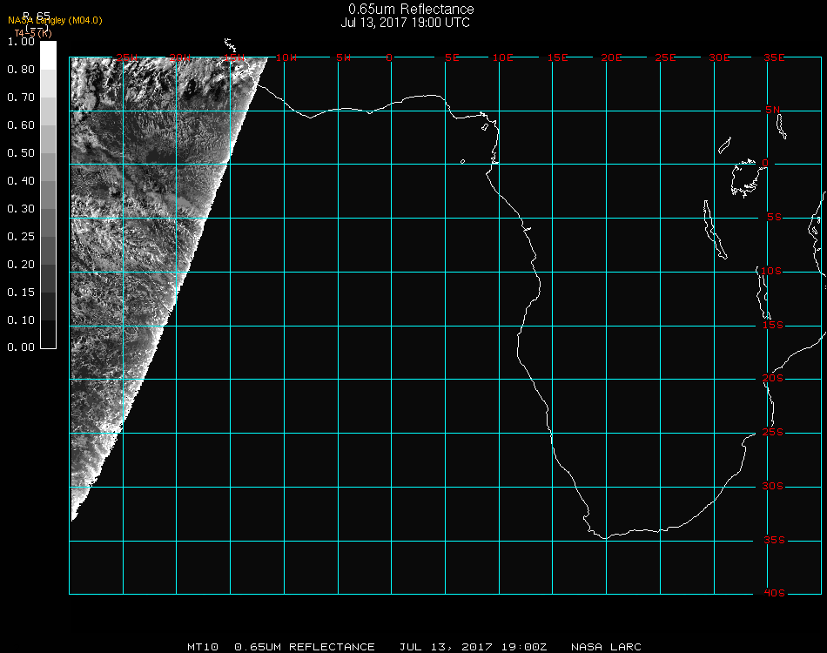The image size is (827, 653).
Task: Click the 5S latitude label
Action: [x=774, y=218]
